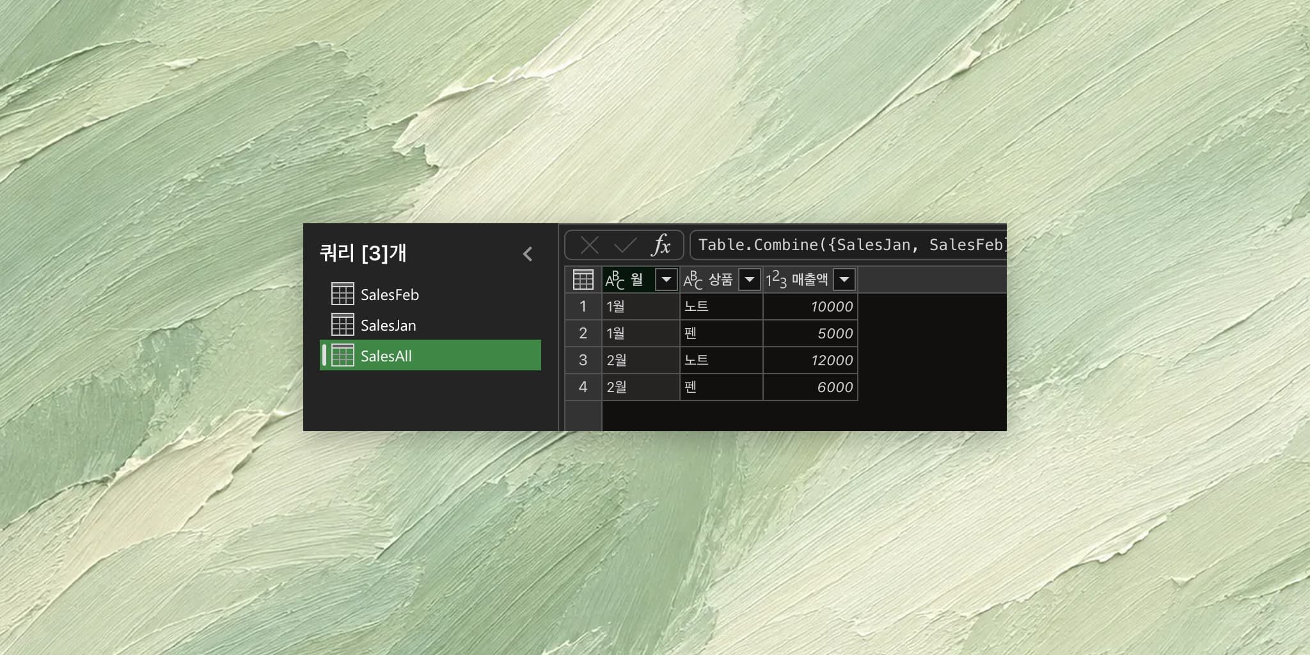
Task: Click the cell with value 6000
Action: [810, 387]
